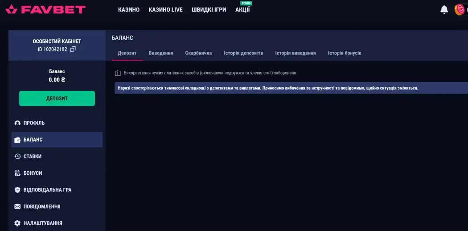
Task: Open the user avatar menu
Action: tap(460, 9)
